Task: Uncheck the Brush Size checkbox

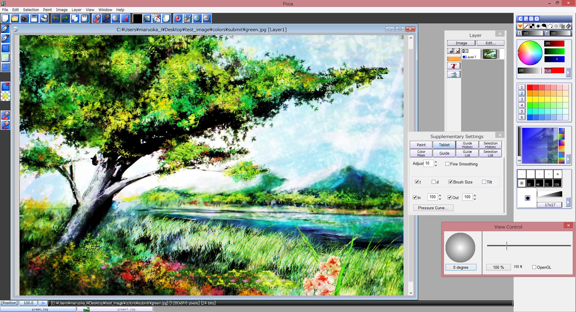Action: pos(450,182)
